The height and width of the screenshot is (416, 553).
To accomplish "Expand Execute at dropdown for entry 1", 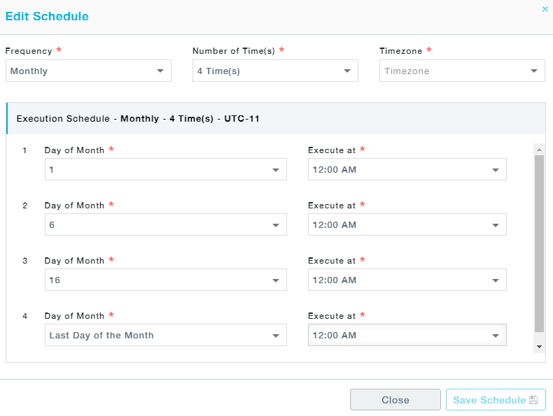I will 407,169.
